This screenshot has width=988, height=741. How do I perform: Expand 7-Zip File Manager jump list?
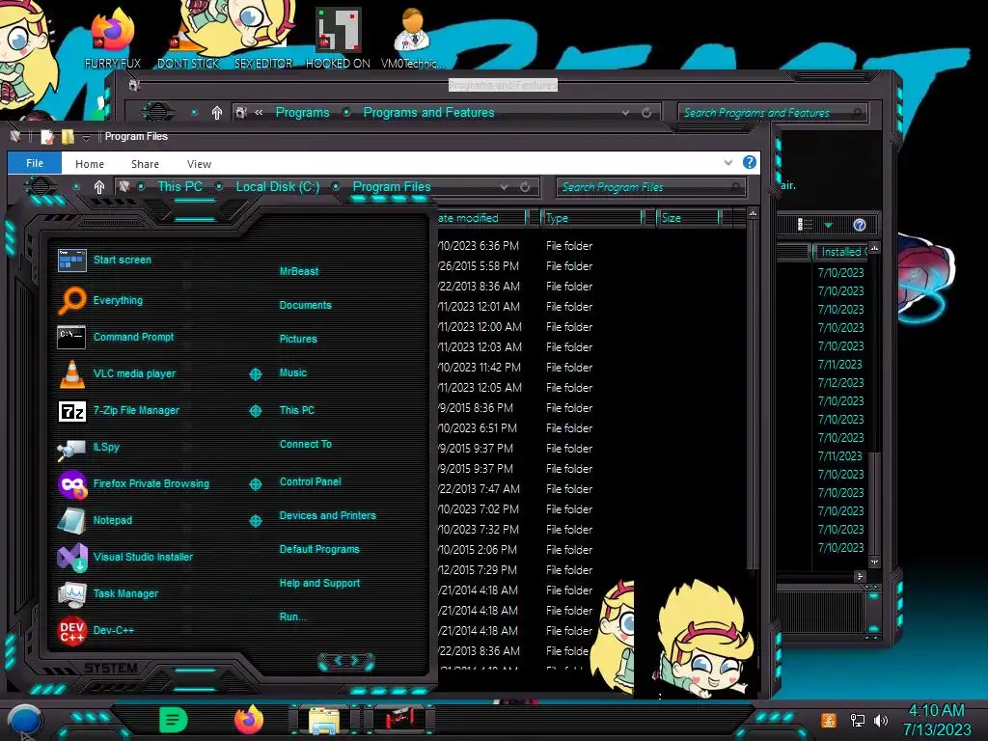[x=255, y=411]
